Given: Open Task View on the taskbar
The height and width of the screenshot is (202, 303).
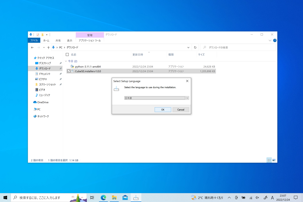Looking at the screenshot, I should (x=92, y=197).
